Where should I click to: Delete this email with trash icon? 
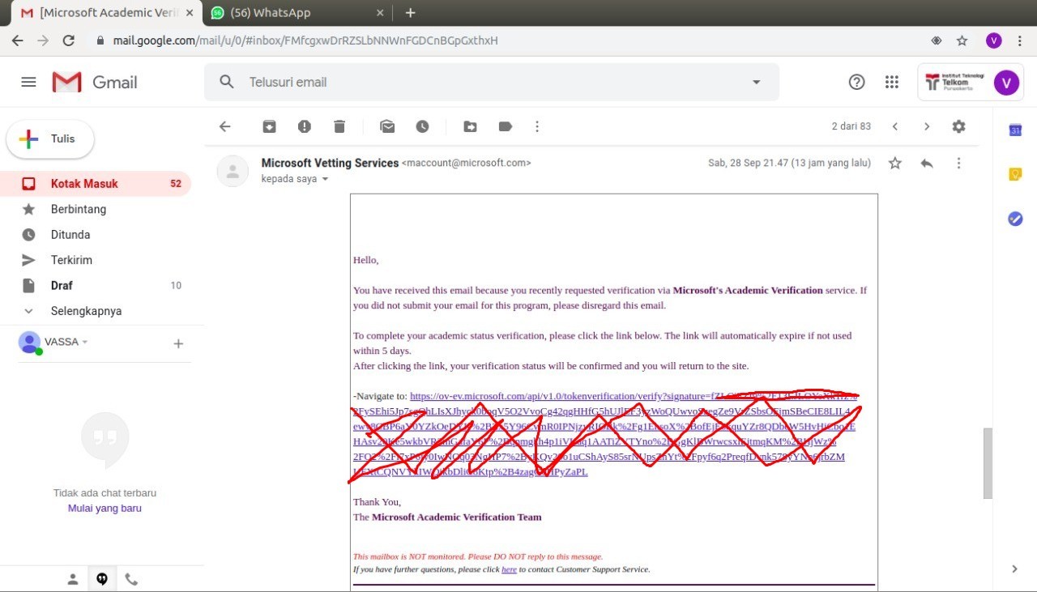(339, 126)
